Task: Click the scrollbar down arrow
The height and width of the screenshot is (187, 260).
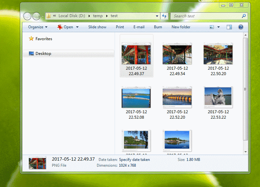Action: pos(245,152)
